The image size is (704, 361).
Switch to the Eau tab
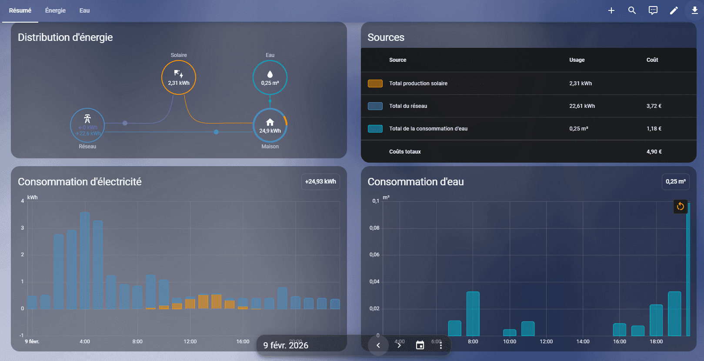(84, 10)
